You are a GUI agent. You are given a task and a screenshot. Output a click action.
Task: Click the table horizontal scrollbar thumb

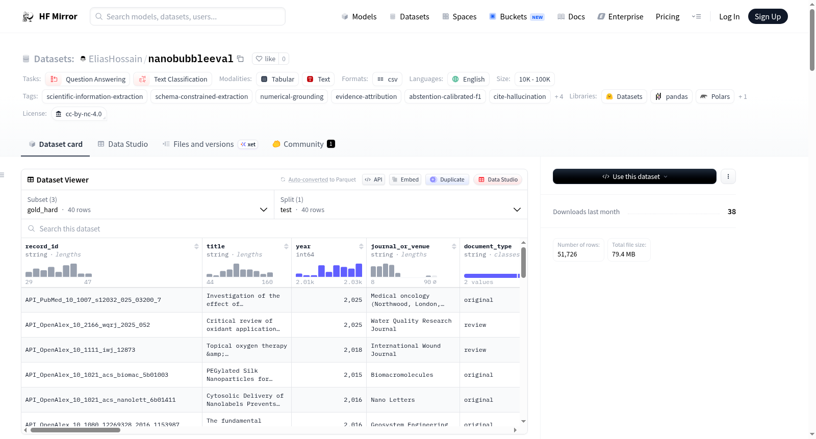pyautogui.click(x=75, y=430)
